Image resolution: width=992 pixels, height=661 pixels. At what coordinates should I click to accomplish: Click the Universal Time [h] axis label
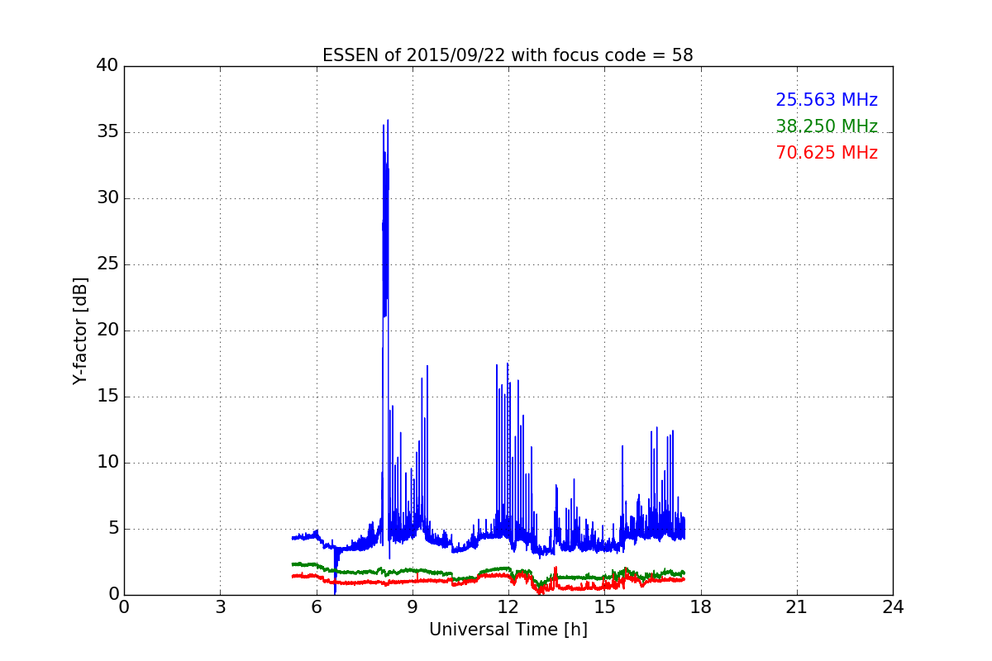click(508, 630)
